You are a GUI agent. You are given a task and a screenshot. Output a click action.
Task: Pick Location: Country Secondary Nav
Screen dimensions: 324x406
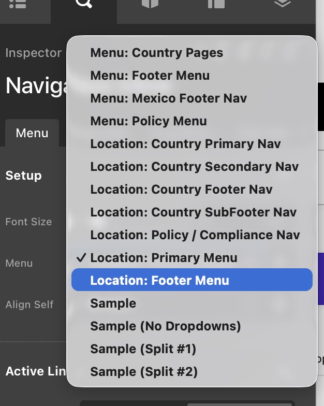192,167
